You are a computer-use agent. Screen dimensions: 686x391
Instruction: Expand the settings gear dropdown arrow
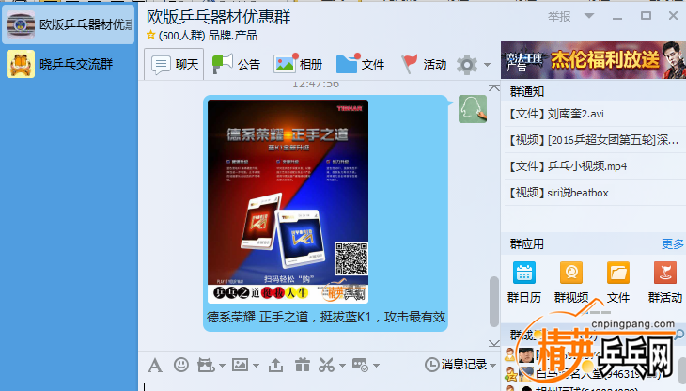point(487,65)
